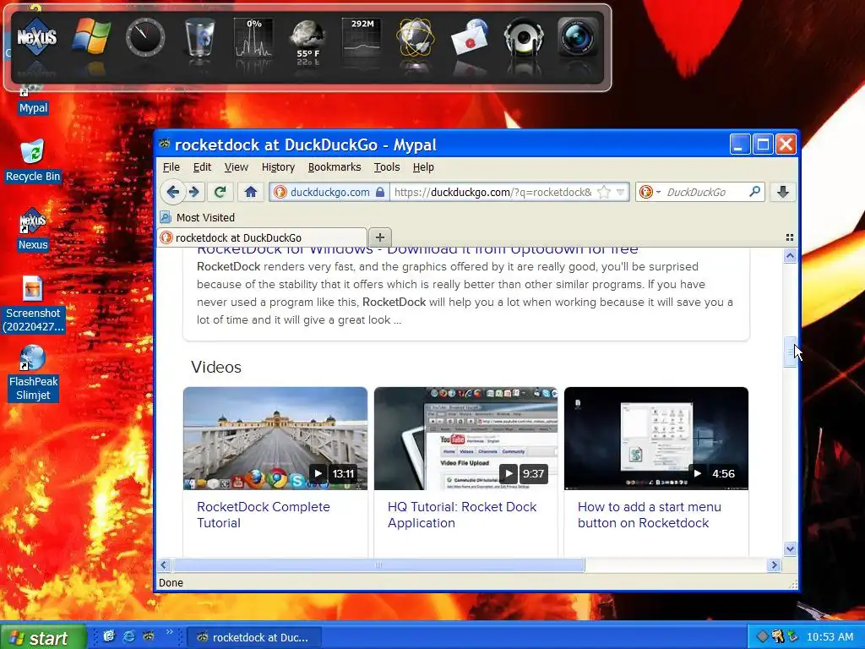Open the Nexus logo in the dock
This screenshot has width=865, height=649.
coord(37,37)
